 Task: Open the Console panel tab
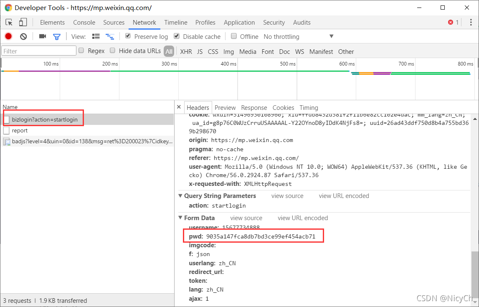(x=84, y=22)
